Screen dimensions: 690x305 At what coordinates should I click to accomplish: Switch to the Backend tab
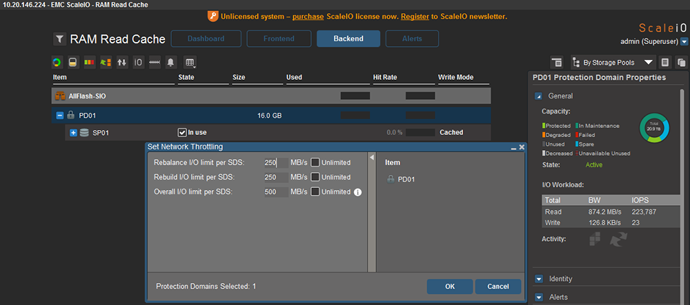348,39
